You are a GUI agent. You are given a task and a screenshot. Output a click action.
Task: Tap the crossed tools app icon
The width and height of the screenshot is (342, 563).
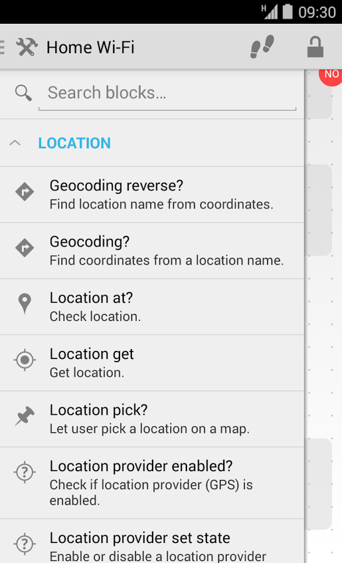[26, 47]
